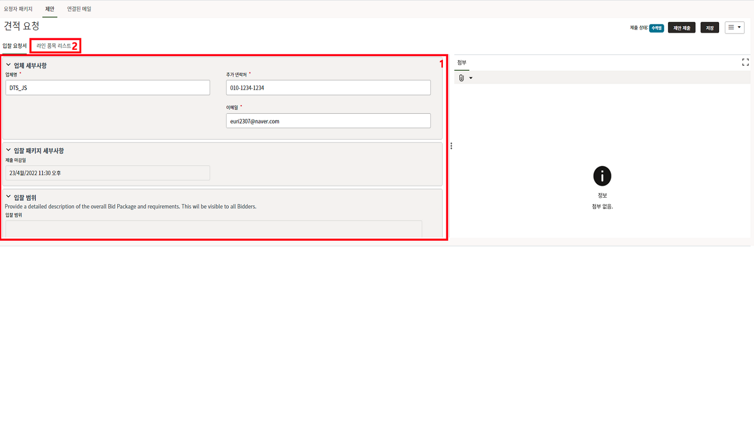Click the 수락됨 status badge
754x424 pixels.
[656, 28]
